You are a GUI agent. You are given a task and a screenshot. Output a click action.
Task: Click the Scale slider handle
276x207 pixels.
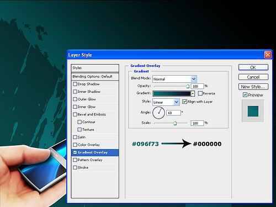pyautogui.click(x=175, y=123)
